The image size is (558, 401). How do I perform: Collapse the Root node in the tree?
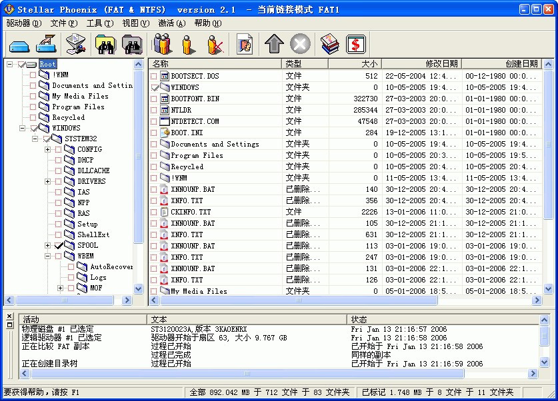(x=9, y=65)
